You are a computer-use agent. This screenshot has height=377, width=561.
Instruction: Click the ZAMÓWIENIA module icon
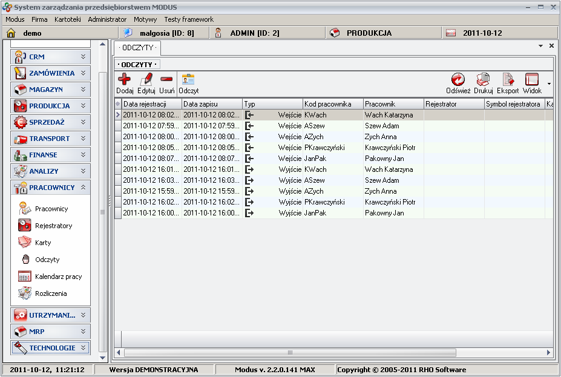point(20,73)
